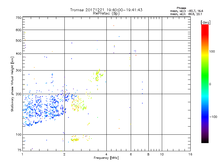Image resolution: width=224 pixels, height=168 pixels.
Task: Click the 'mean, sd,O: -82.7, 16.6' line
Action: point(186,11)
